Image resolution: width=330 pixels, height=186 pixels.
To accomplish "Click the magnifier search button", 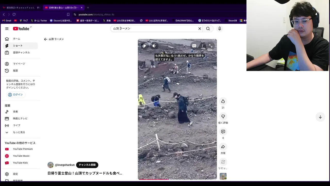I will pyautogui.click(x=208, y=29).
